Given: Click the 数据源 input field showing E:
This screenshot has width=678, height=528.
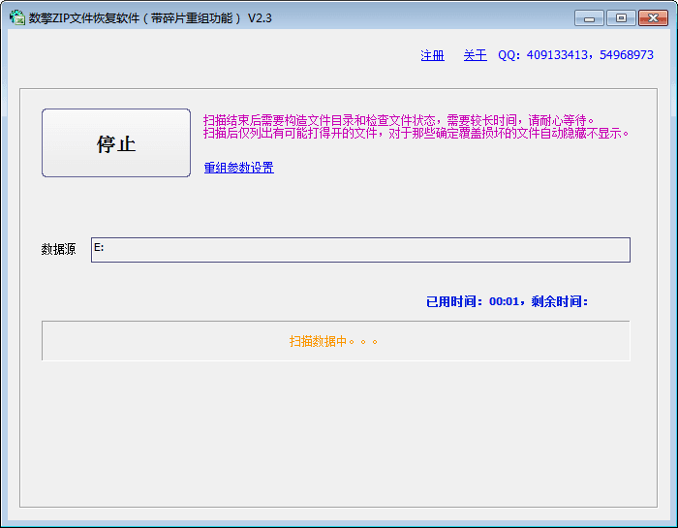Looking at the screenshot, I should pyautogui.click(x=360, y=250).
